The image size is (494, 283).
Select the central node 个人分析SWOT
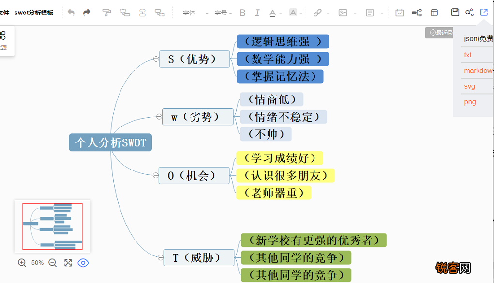click(x=110, y=142)
